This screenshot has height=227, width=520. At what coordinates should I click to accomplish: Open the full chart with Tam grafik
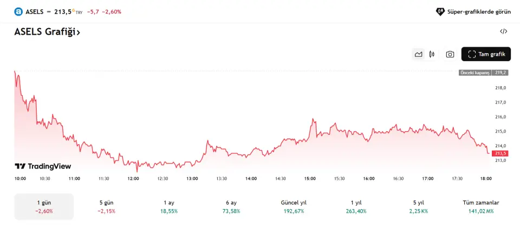click(x=486, y=54)
